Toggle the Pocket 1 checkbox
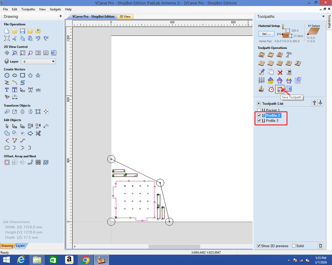Screen dimensions: 332x265 click(x=259, y=110)
